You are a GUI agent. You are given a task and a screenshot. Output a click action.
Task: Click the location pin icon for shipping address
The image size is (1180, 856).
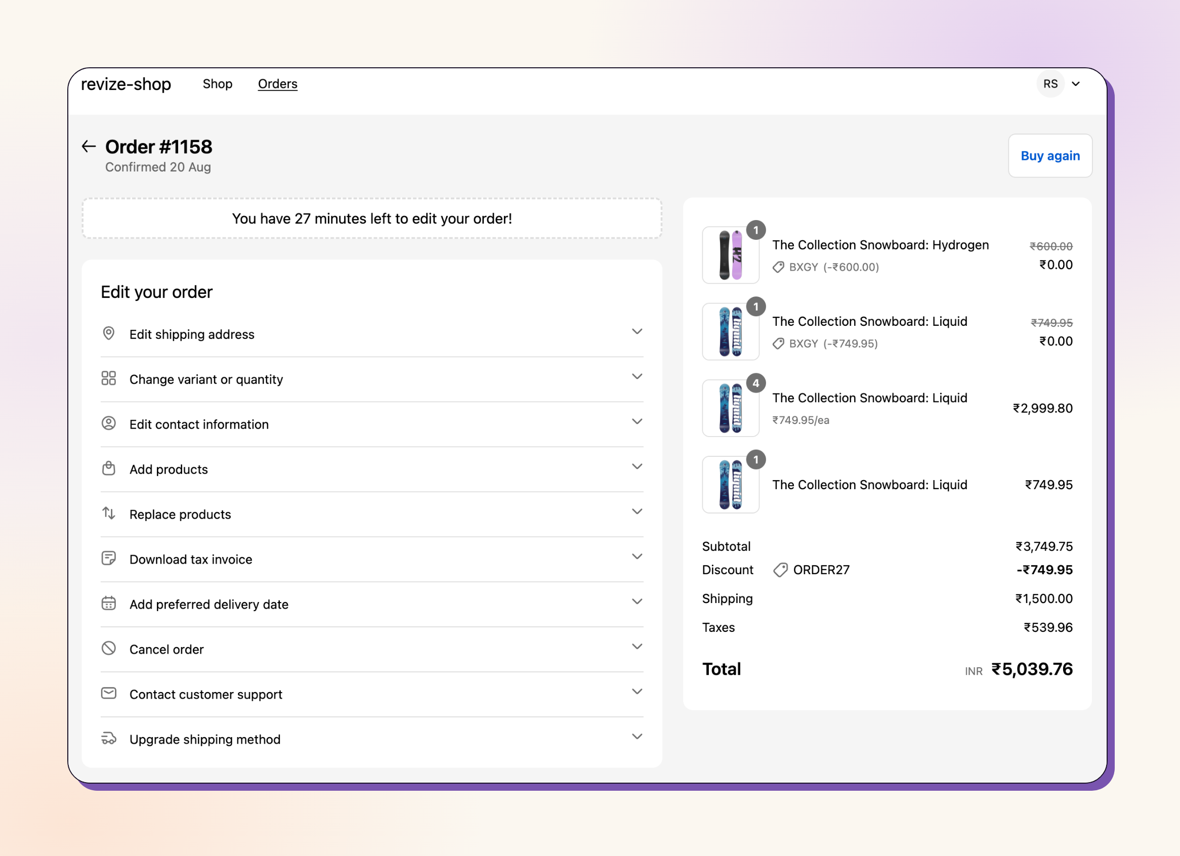[x=109, y=333]
